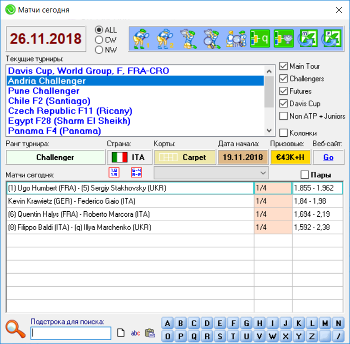350x344 pixels.
Task: Uncheck the Futures checkbox
Action: (x=283, y=91)
